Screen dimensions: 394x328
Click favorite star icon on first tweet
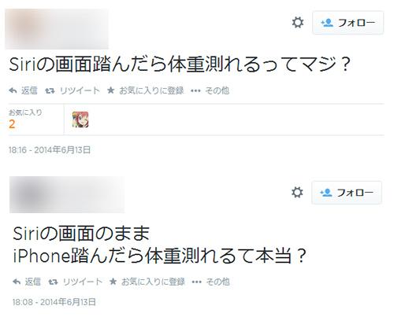click(x=111, y=90)
